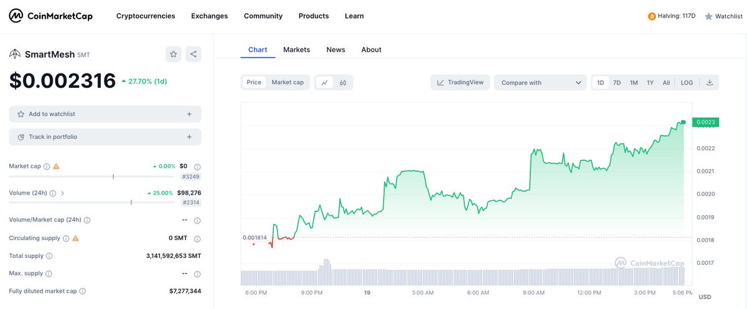Click the CoinMarketCap logo
Screen dimensions: 747x309
pos(51,16)
